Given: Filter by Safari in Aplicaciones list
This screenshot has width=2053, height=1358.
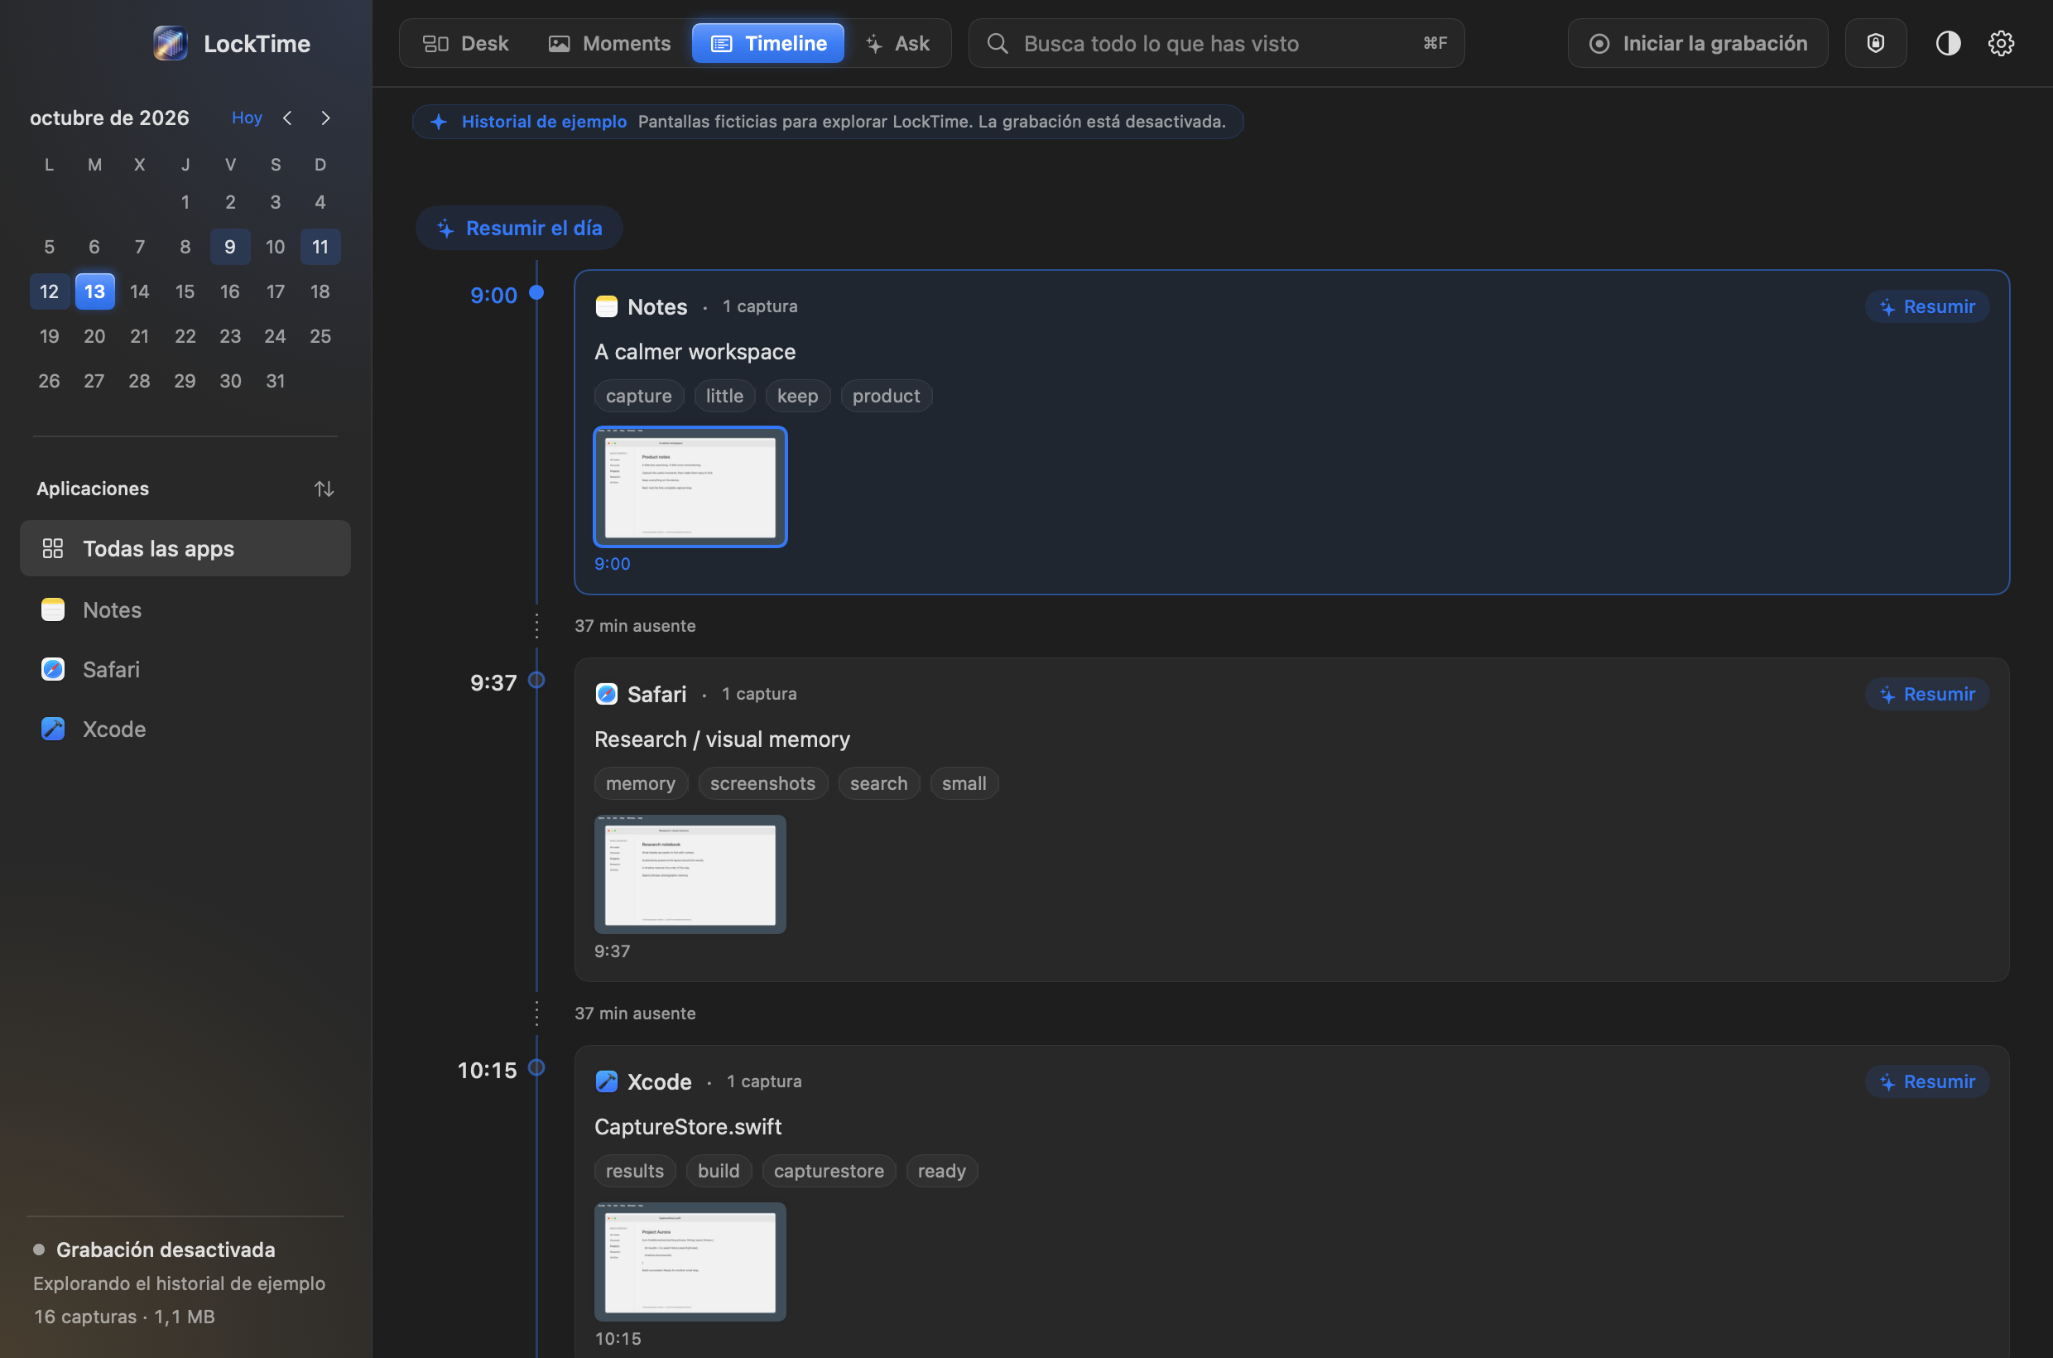Looking at the screenshot, I should coord(185,669).
